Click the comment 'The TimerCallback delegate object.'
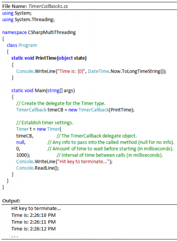Image resolution: width=177 pixels, height=241 pixels. coord(97,136)
